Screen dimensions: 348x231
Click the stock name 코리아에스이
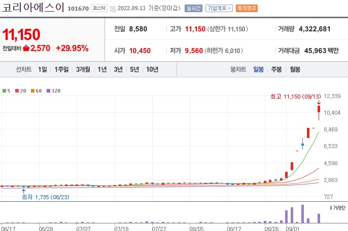(33, 8)
